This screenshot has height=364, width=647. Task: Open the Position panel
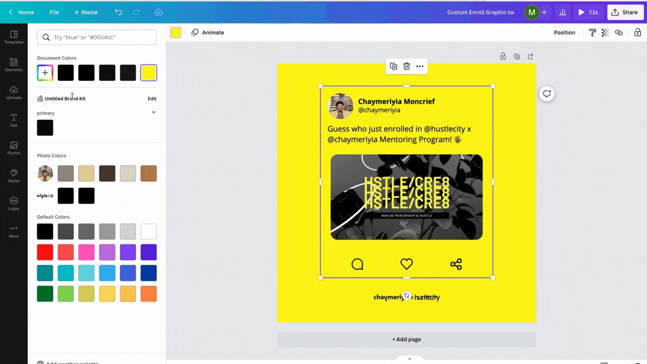click(x=564, y=32)
